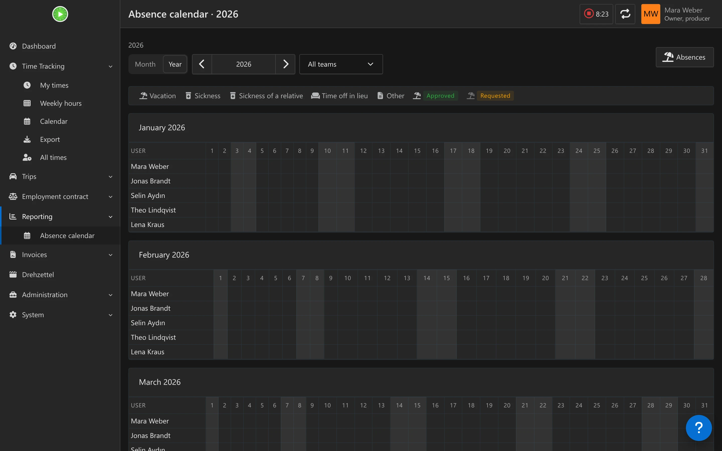
Task: Click the Absence calendar grid icon
Action: tap(27, 235)
